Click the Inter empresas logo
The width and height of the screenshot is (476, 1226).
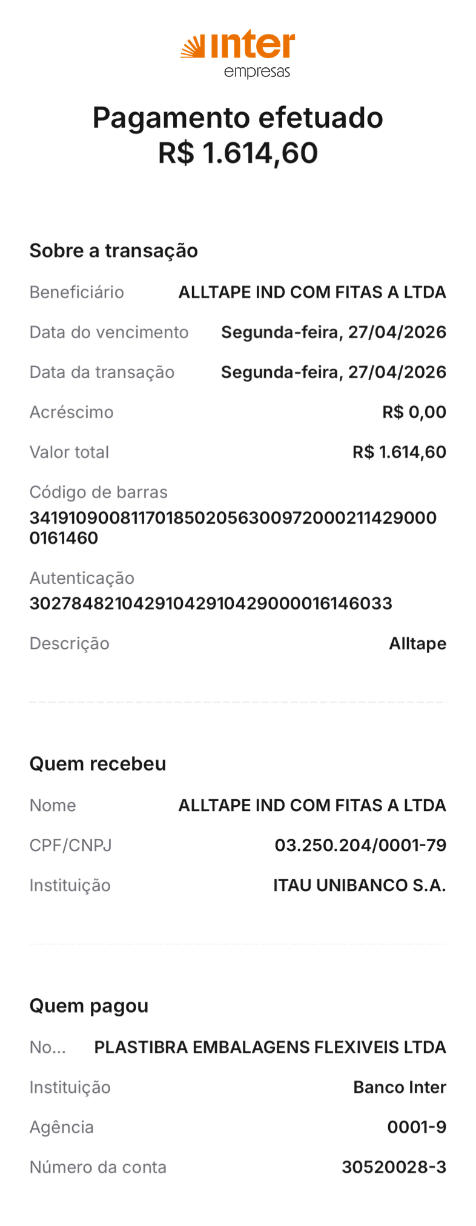[x=237, y=54]
